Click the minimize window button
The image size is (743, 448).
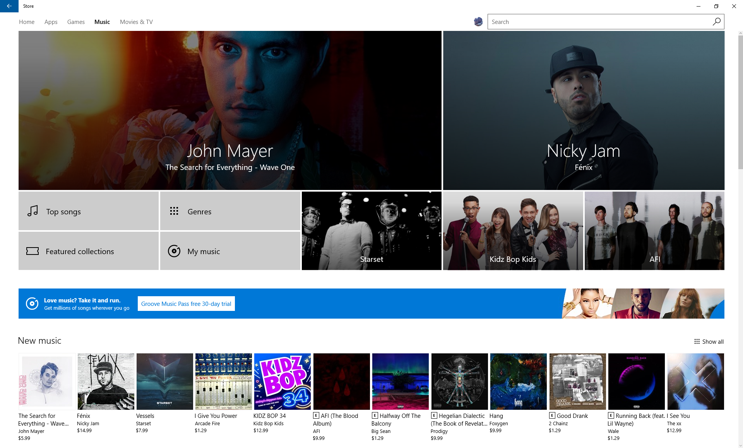(698, 6)
